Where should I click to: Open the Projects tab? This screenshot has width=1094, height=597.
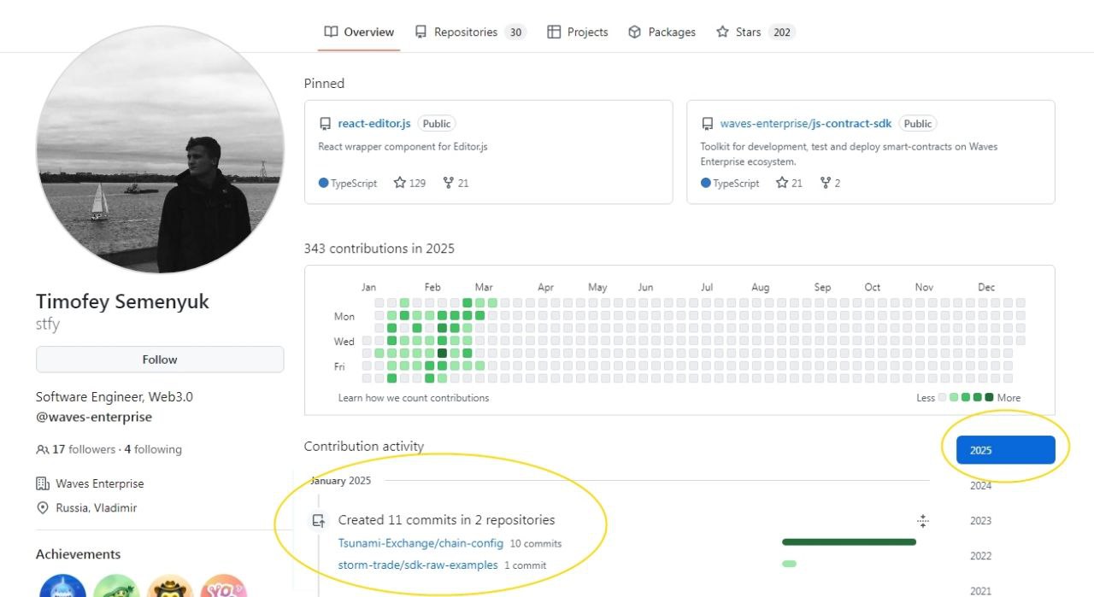coord(577,32)
